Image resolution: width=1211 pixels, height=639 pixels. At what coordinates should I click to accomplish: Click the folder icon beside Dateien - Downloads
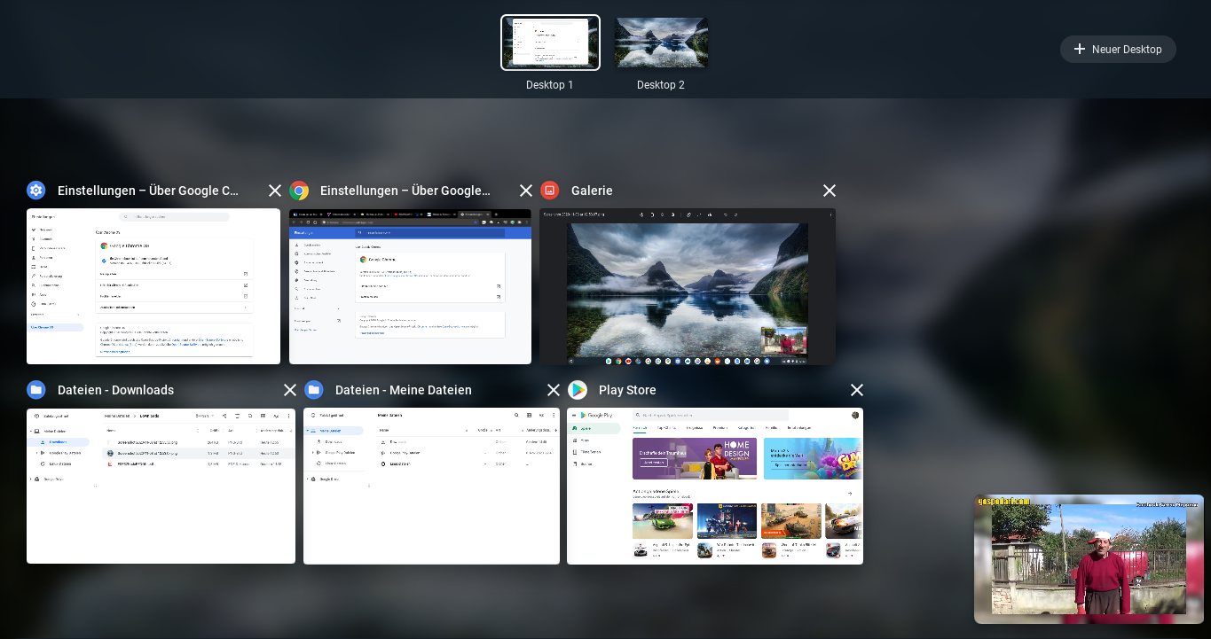click(x=36, y=390)
